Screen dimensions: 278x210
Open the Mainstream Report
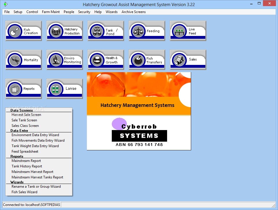[26, 161]
